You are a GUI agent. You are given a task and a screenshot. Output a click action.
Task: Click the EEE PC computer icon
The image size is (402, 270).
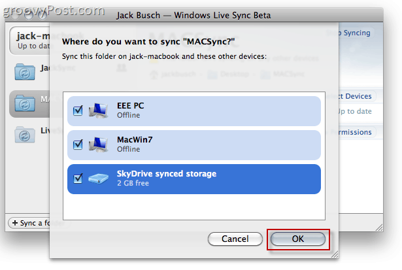click(x=98, y=110)
